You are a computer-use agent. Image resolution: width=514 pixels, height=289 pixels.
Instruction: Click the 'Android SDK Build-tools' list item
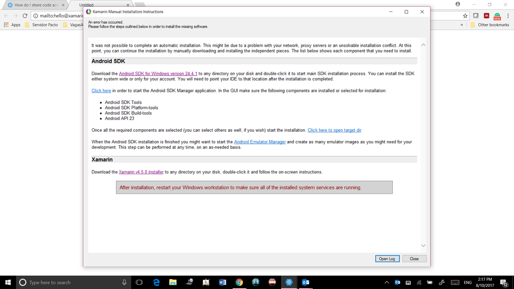click(128, 113)
